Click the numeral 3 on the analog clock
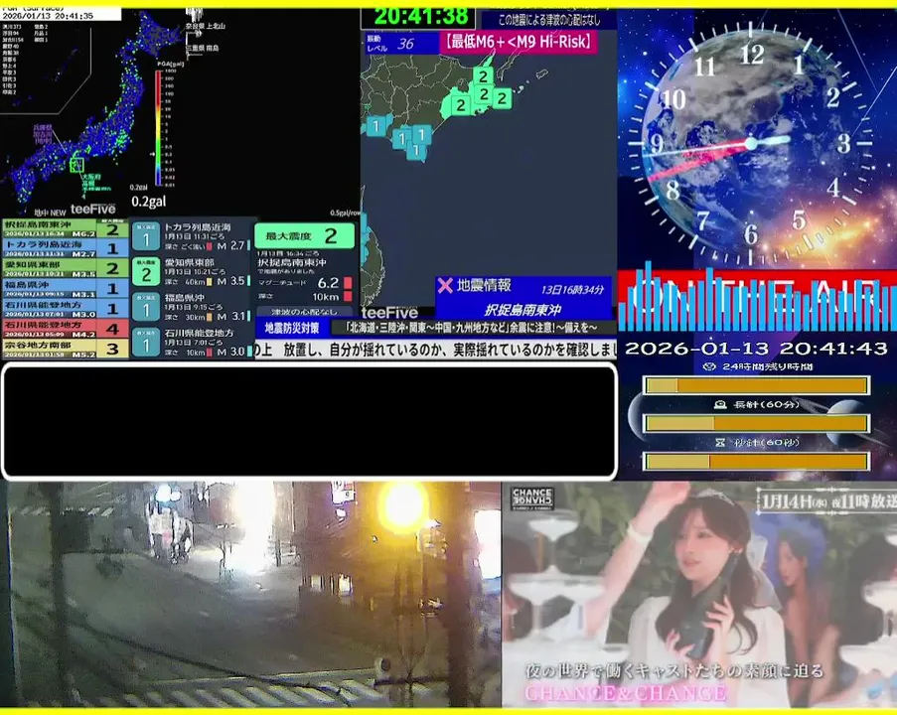This screenshot has width=897, height=715. click(843, 144)
